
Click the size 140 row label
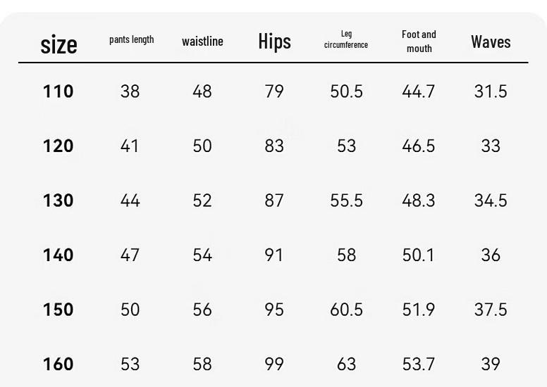59,255
